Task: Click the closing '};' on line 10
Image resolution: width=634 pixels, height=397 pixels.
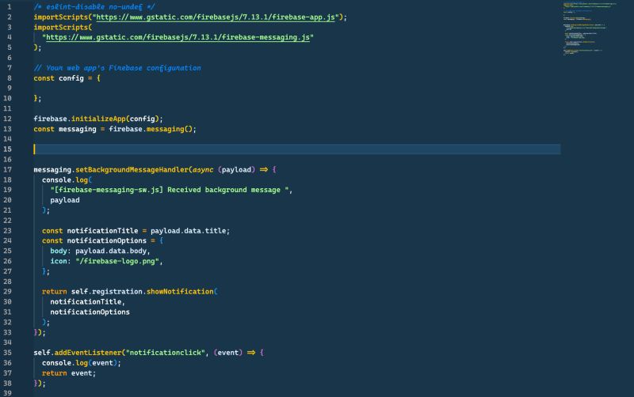Action: [37, 98]
